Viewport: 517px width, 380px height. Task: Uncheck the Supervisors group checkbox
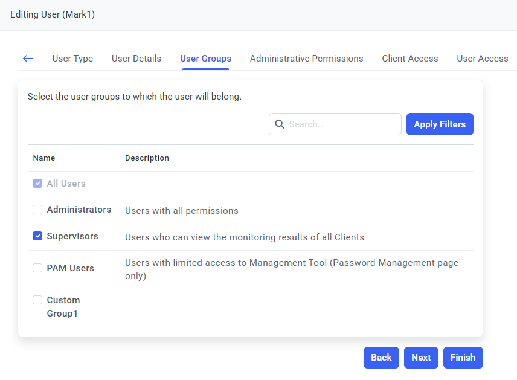[x=37, y=236]
